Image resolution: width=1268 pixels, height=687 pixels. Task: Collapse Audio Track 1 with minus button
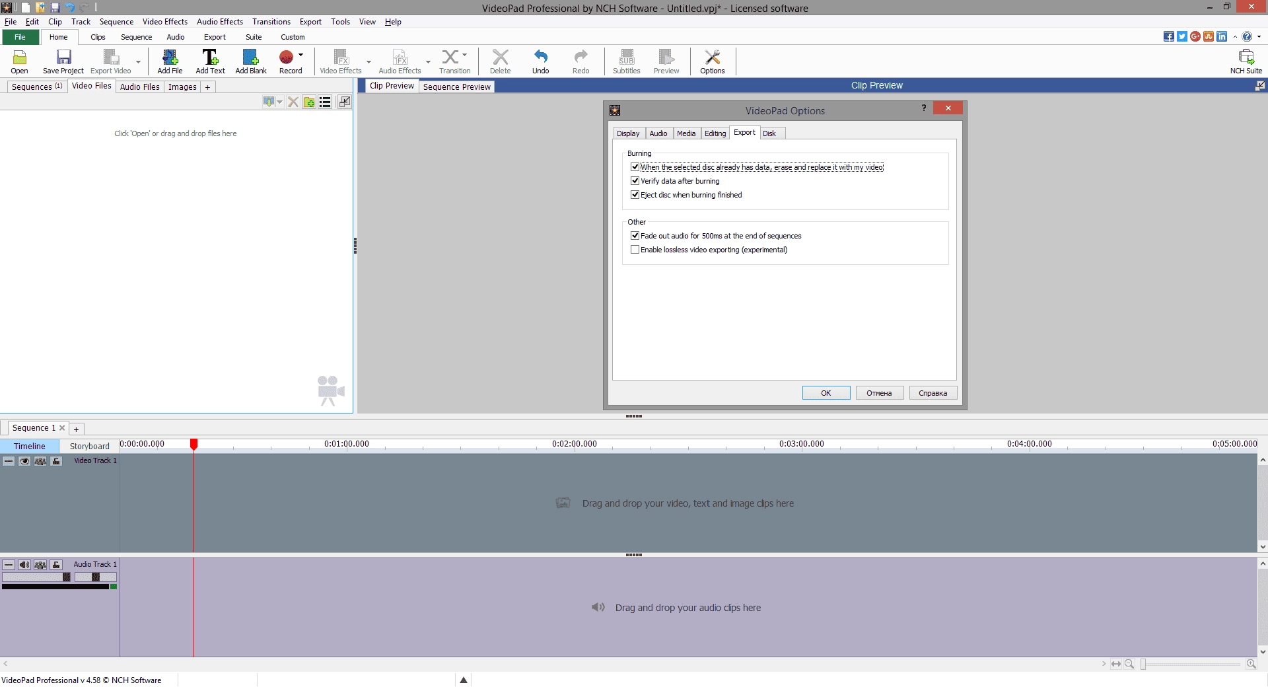(x=9, y=565)
